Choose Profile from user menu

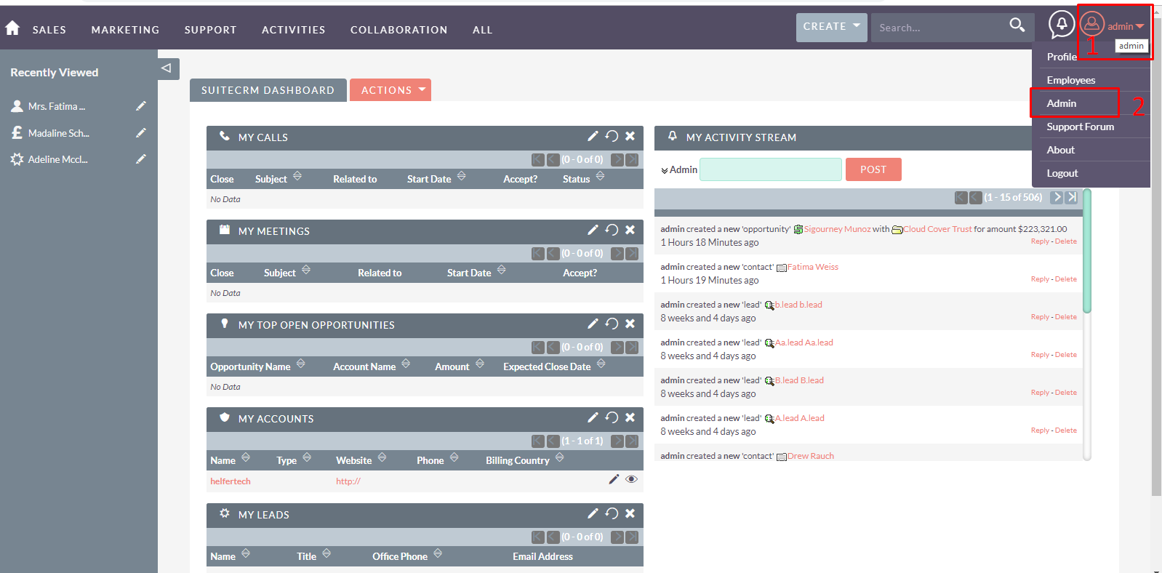1062,57
